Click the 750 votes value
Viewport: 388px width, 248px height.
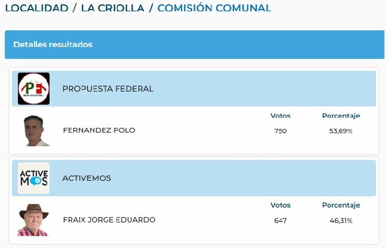(x=281, y=131)
